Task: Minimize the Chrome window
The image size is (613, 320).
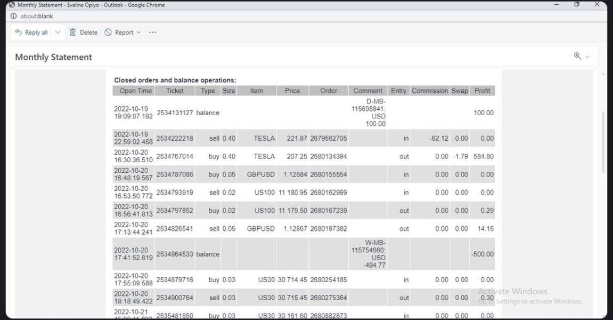Action: point(557,4)
